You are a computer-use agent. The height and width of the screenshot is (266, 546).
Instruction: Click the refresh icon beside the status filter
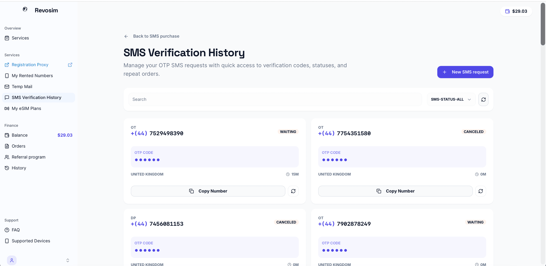[x=483, y=99]
